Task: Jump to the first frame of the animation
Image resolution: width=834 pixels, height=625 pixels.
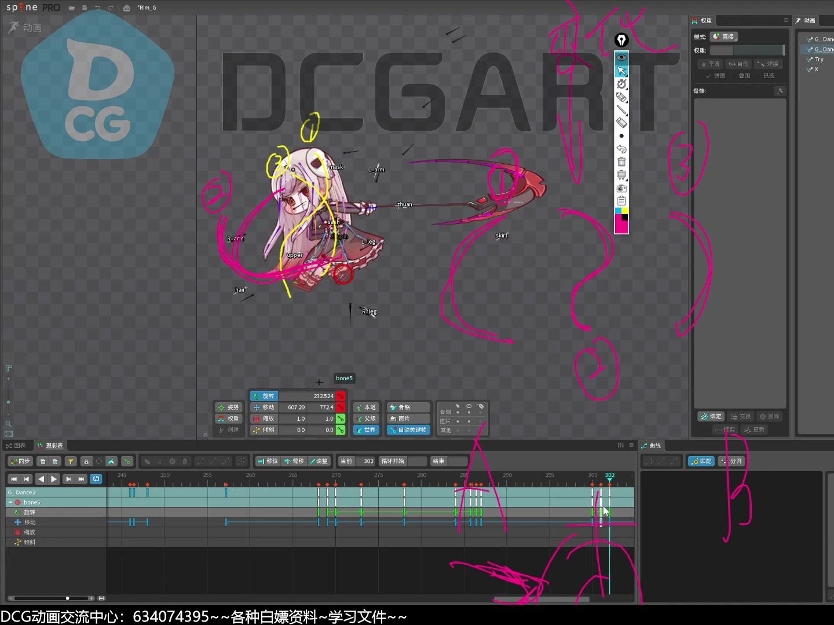Action: (14, 479)
